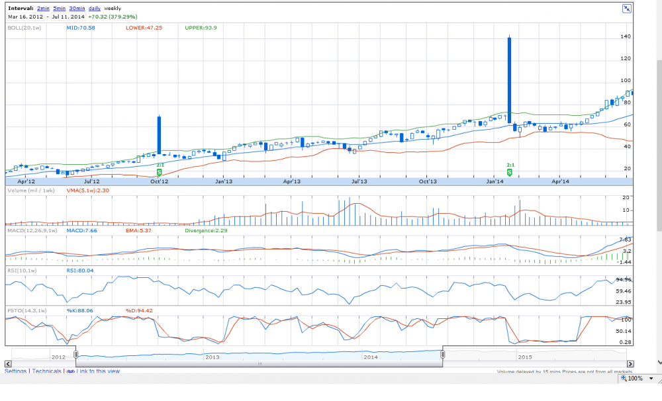
Task: Click the left handle of the range slider
Action: pos(76,355)
